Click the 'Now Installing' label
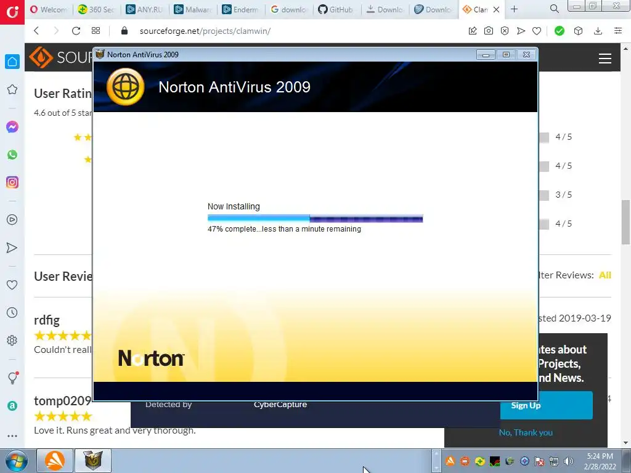Image resolution: width=631 pixels, height=473 pixels. pyautogui.click(x=234, y=206)
